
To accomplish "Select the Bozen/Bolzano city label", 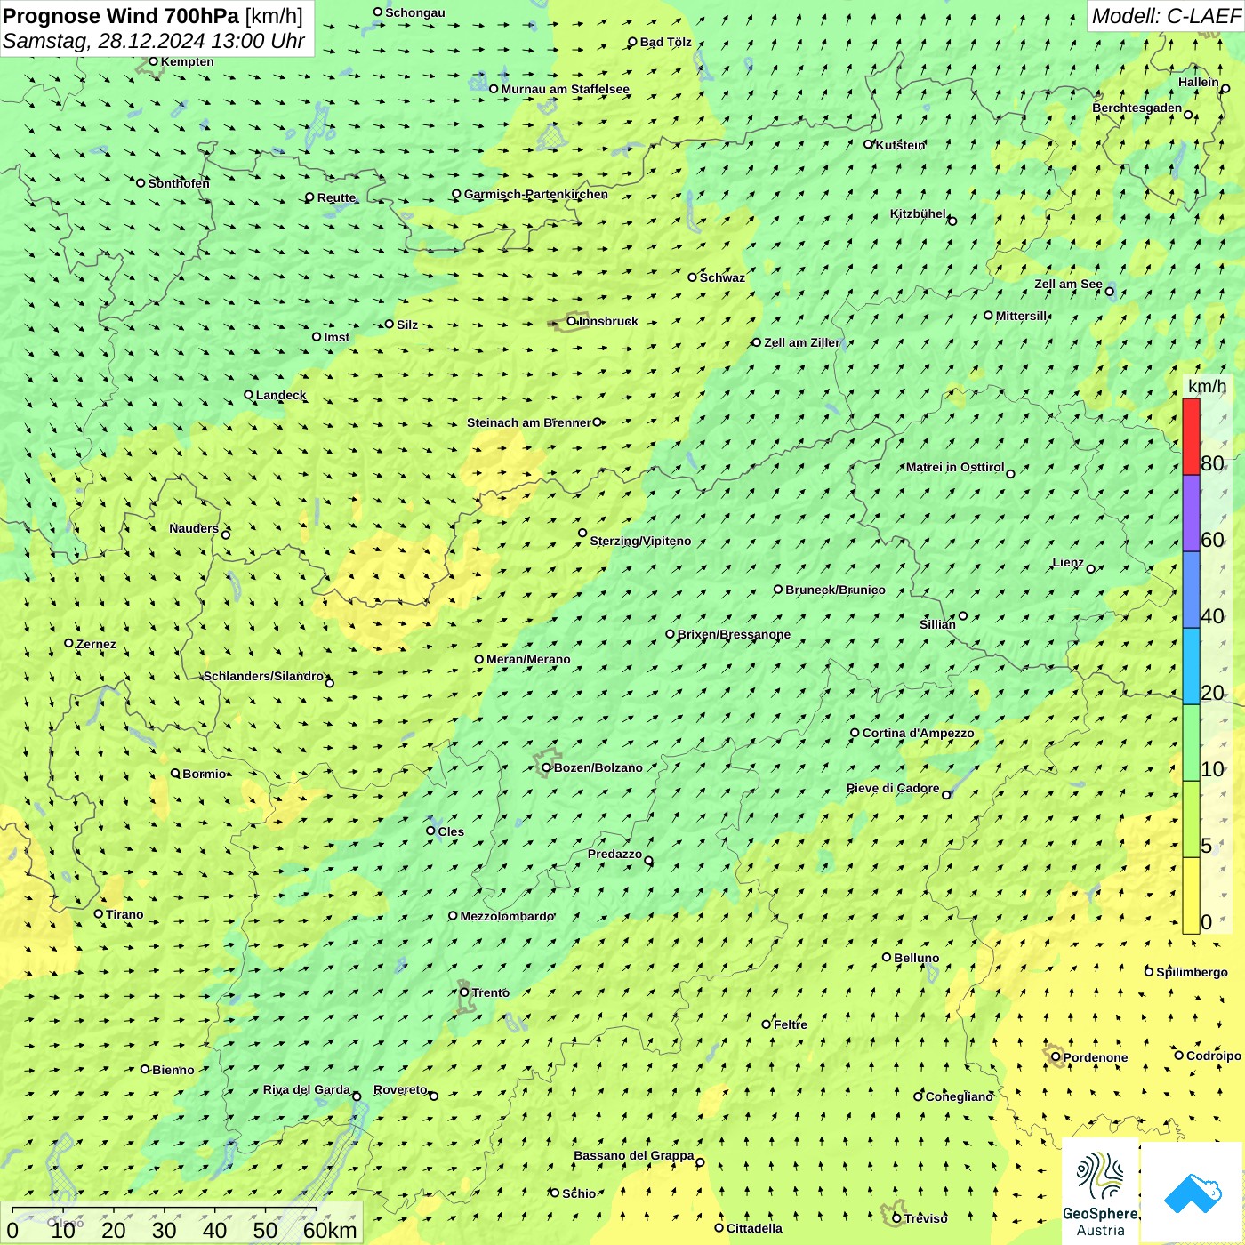I will pos(598,767).
